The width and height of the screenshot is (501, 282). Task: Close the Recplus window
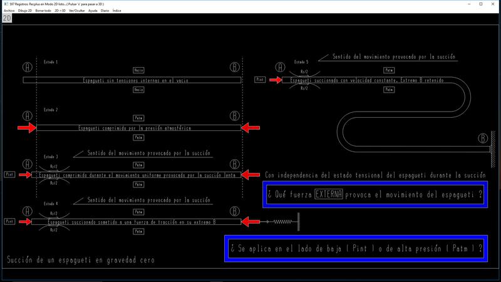492,4
